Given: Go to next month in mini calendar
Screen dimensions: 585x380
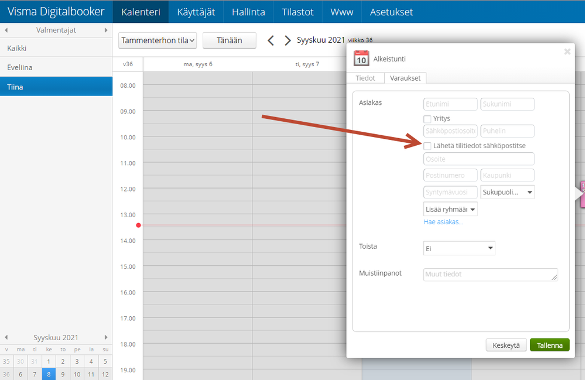Looking at the screenshot, I should click(x=106, y=337).
